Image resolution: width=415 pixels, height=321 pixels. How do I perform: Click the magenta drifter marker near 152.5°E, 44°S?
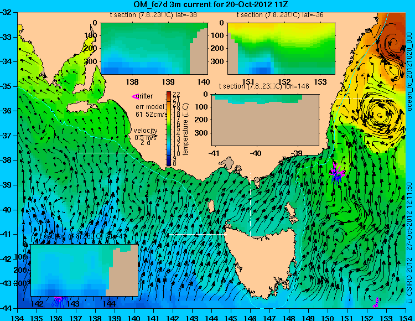tap(376, 303)
